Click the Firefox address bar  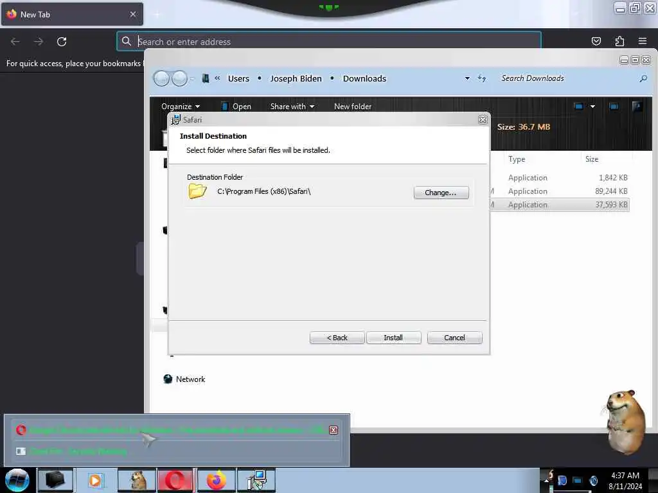(x=329, y=42)
